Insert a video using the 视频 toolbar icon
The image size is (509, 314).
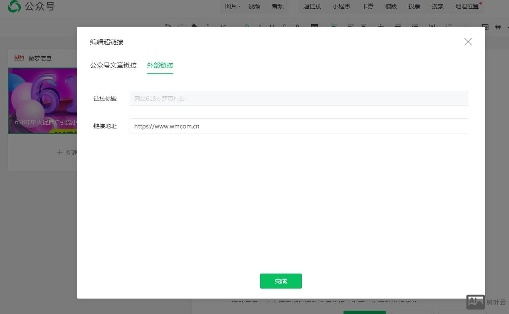click(x=254, y=6)
